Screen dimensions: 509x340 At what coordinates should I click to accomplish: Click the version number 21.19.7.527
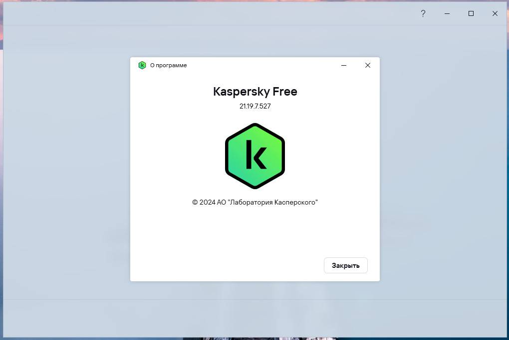tap(255, 106)
